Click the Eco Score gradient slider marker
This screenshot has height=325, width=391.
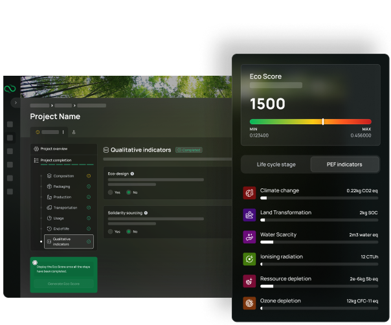(323, 121)
